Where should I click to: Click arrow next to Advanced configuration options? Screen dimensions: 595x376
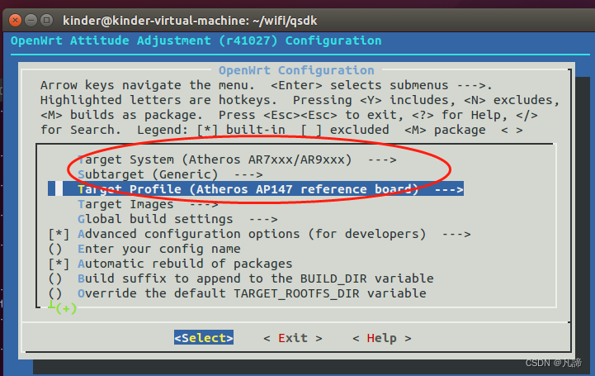456,234
